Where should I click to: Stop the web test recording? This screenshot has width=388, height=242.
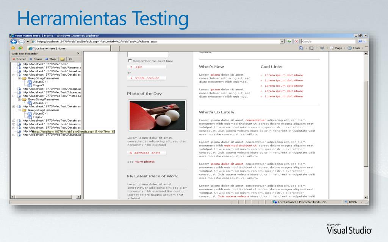point(50,59)
